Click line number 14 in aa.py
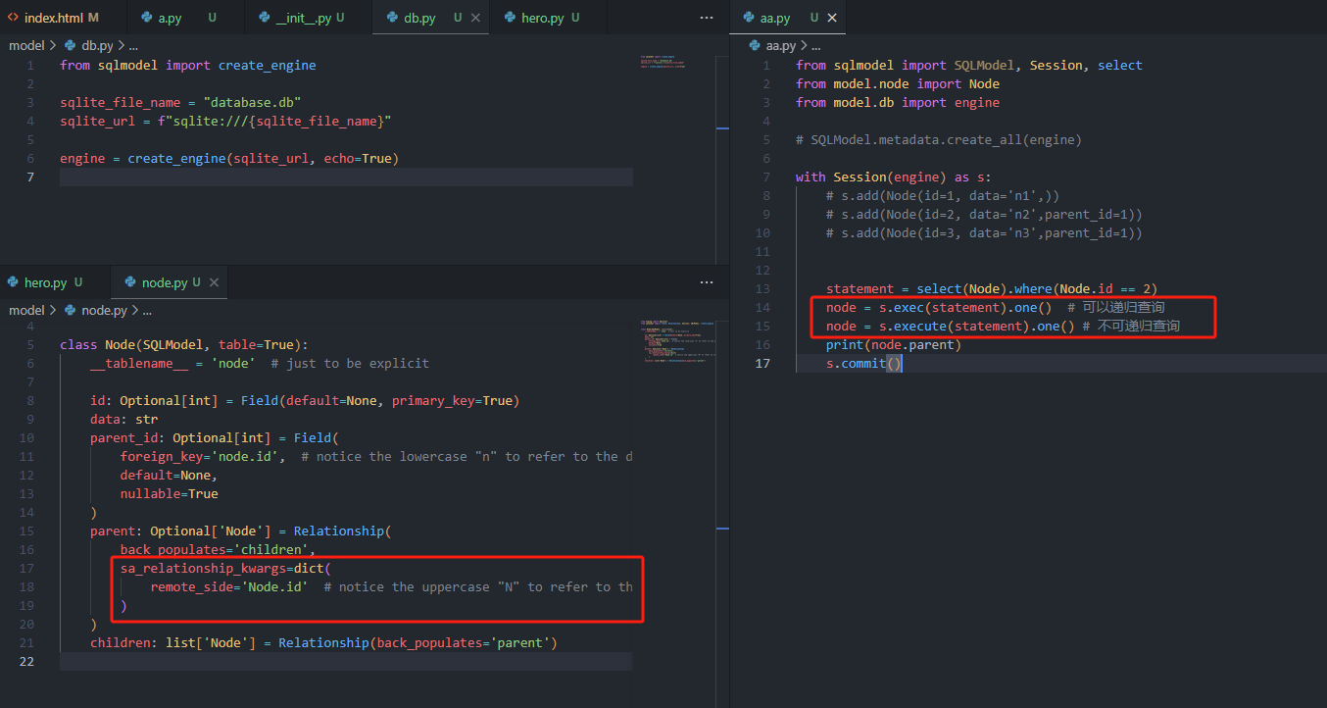This screenshot has height=708, width=1327. pyautogui.click(x=763, y=307)
